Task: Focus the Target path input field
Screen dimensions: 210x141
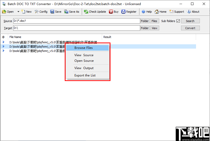Action: tap(77, 28)
